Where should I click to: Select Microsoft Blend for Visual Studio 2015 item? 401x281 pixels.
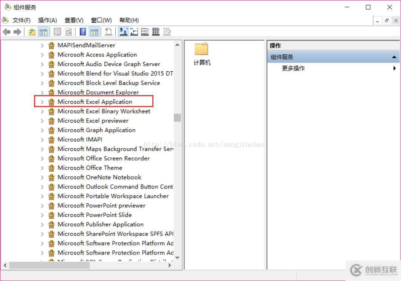[x=115, y=74]
